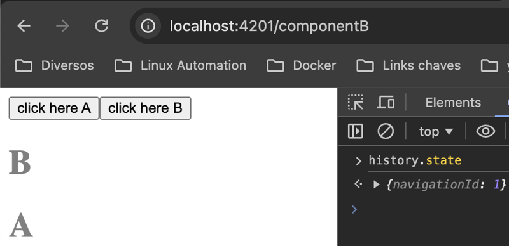
Task: Open the 'top' JavaScript context dropdown
Action: pos(436,131)
